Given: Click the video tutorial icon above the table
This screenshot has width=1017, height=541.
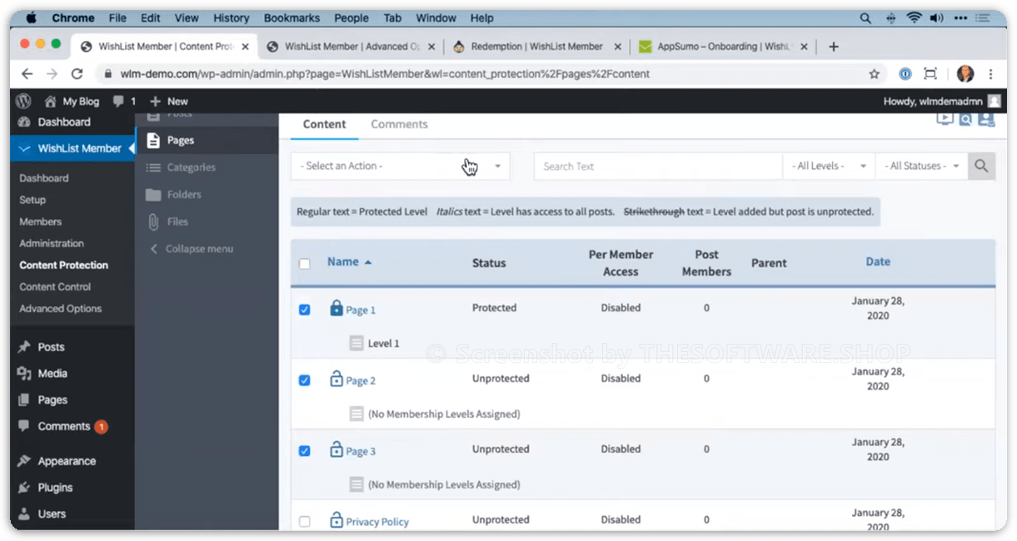Looking at the screenshot, I should click(x=945, y=119).
